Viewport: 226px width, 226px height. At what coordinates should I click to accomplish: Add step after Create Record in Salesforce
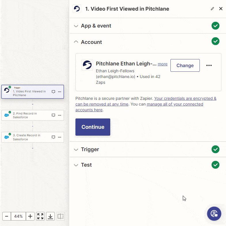33,148
